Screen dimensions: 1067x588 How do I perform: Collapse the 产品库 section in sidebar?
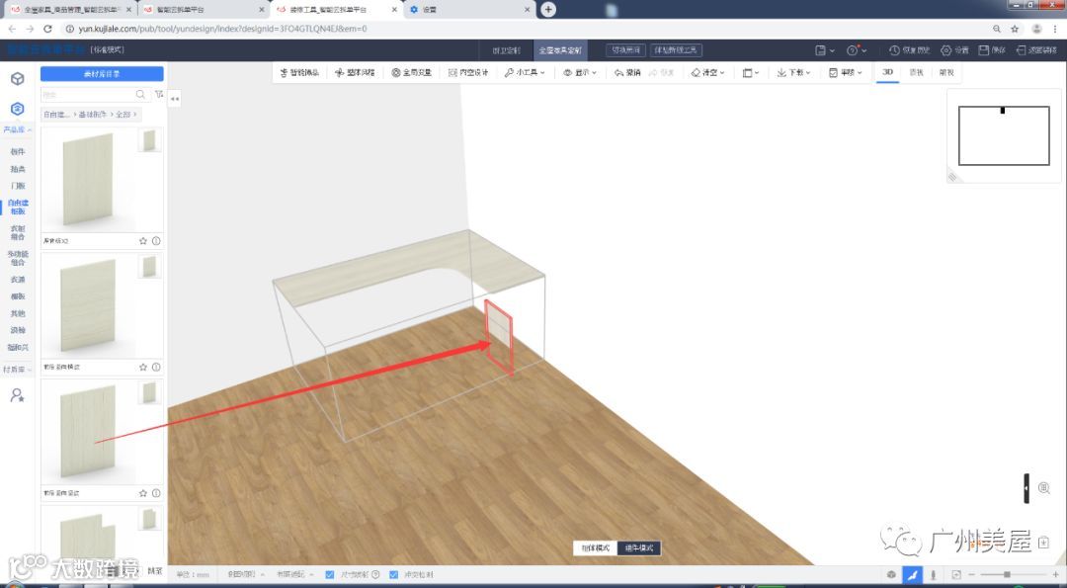click(18, 129)
